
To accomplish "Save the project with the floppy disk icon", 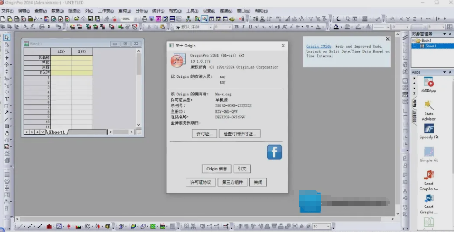I will tap(91, 19).
